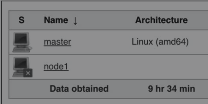Click the 9 hr 34 min value
Screen dimensions: 208x104
point(171,89)
